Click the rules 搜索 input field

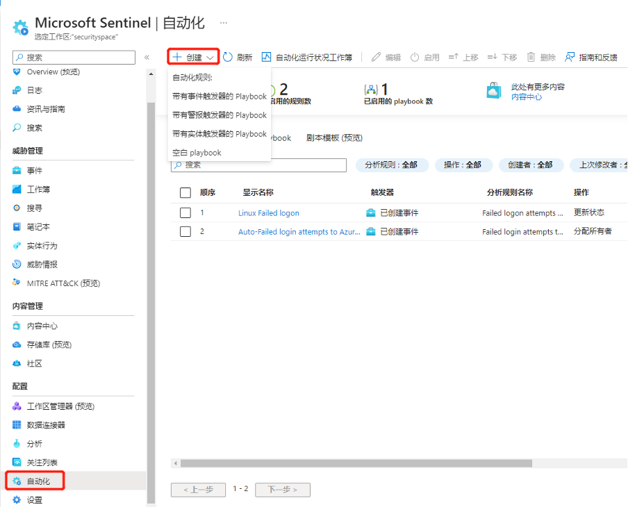258,165
